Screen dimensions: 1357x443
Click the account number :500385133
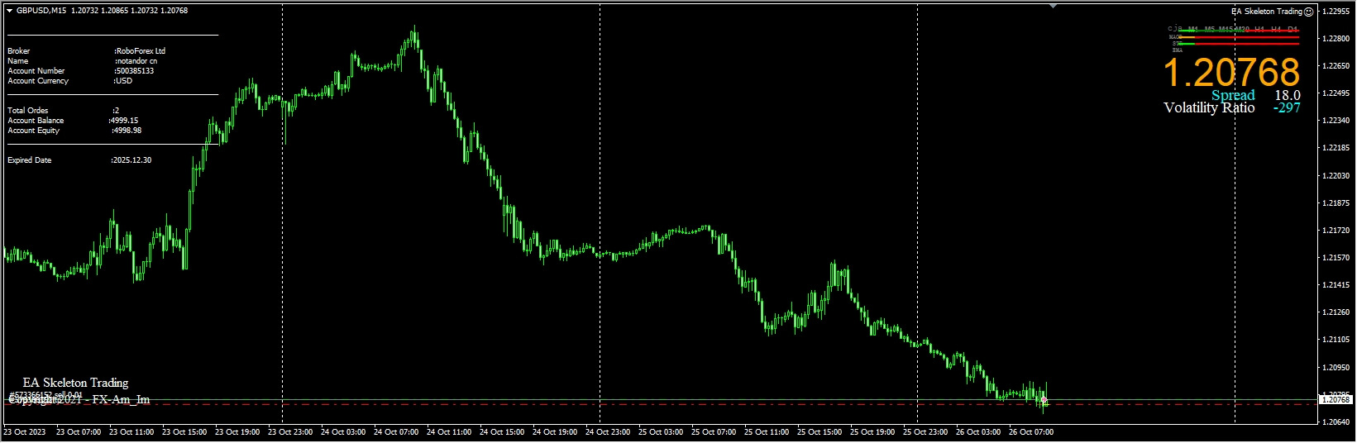134,71
